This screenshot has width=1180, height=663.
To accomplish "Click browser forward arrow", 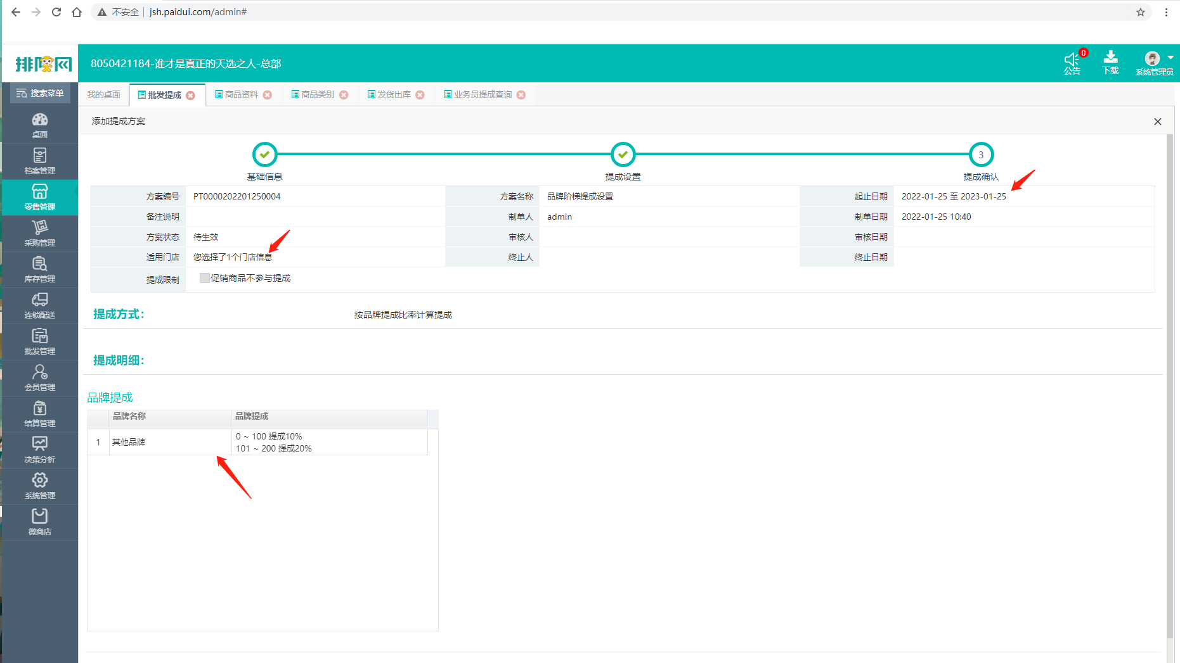I will pyautogui.click(x=36, y=12).
